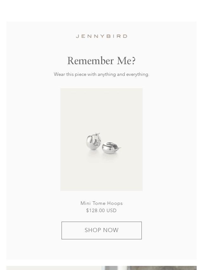
Task: Click the Mini Tome Hoops product name
Action: [101, 203]
